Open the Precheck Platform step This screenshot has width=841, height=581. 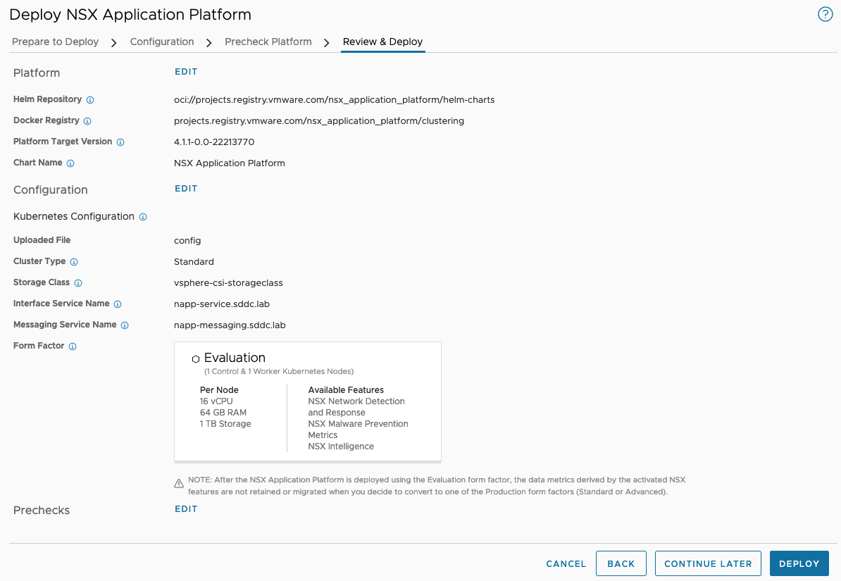point(268,42)
